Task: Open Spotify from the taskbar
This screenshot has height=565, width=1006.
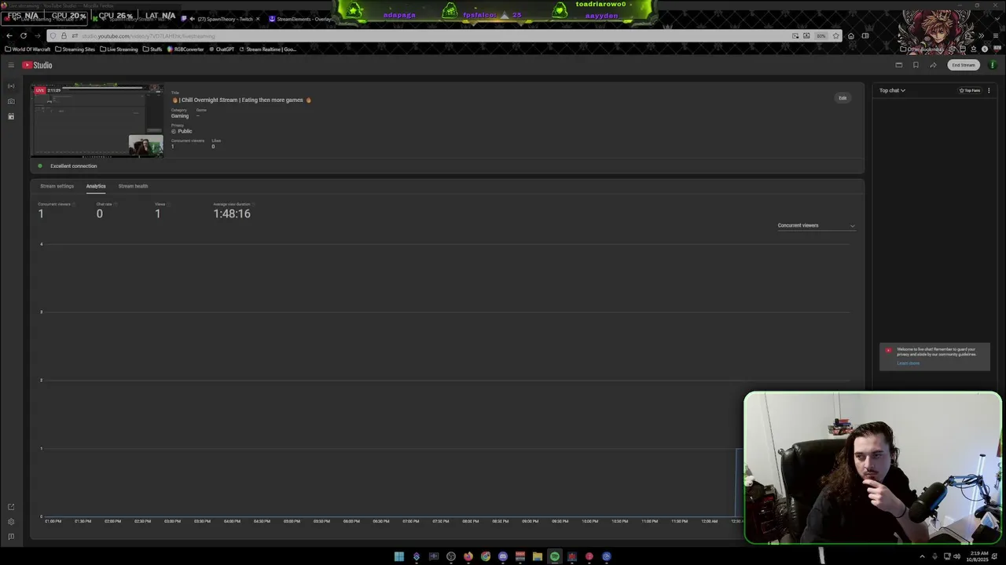Action: click(x=555, y=556)
